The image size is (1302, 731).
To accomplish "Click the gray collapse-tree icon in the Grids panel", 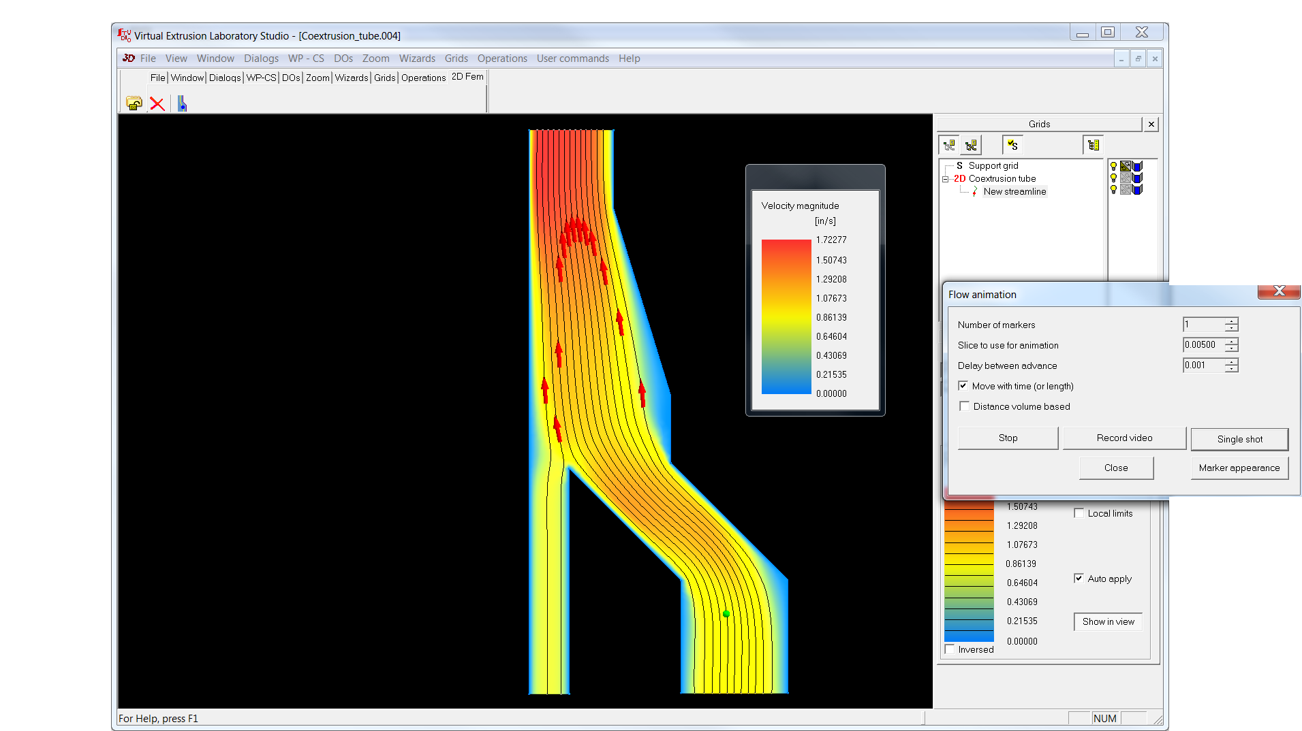I will click(x=949, y=145).
